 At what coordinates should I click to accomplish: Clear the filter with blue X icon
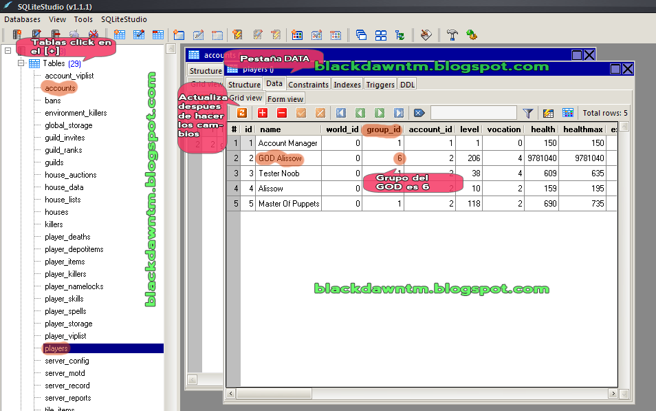click(419, 113)
